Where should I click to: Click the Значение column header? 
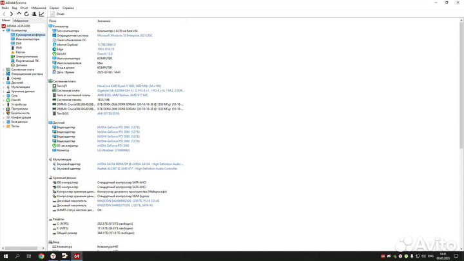pos(104,21)
